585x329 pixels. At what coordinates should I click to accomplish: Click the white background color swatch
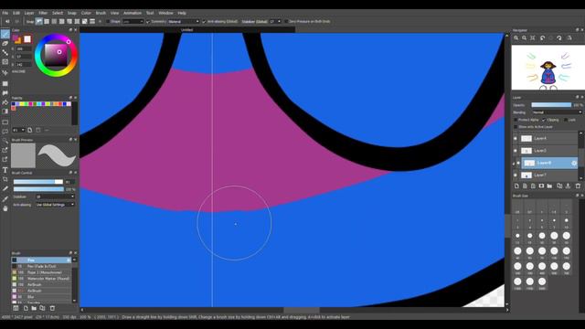[27, 39]
